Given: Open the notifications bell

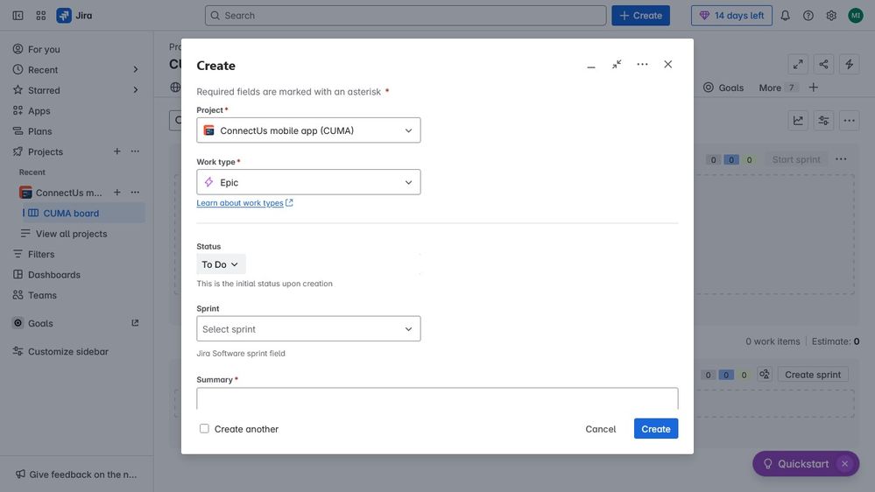Looking at the screenshot, I should [785, 16].
